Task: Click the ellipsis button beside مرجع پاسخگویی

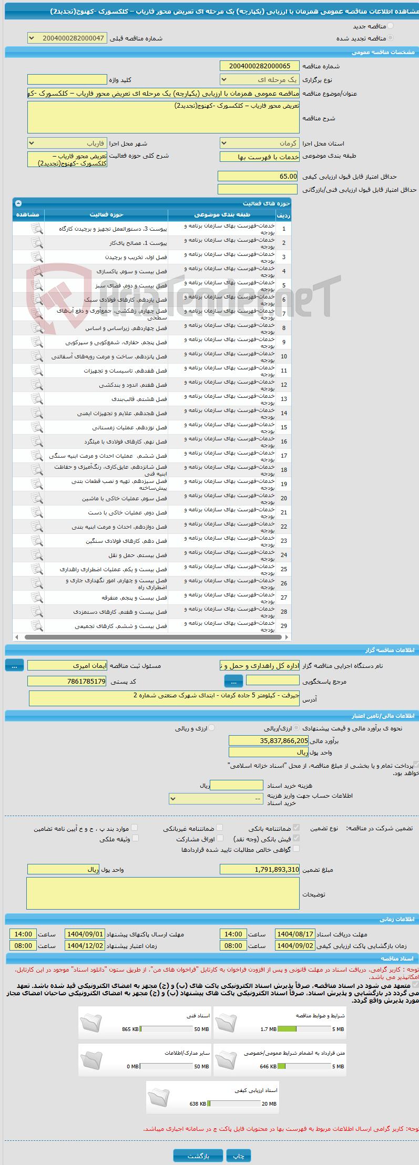Action: point(233,681)
